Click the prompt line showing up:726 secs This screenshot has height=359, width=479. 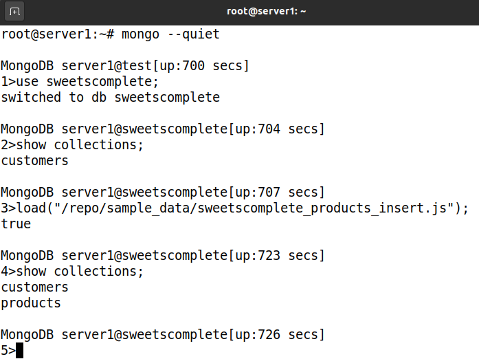[163, 335]
